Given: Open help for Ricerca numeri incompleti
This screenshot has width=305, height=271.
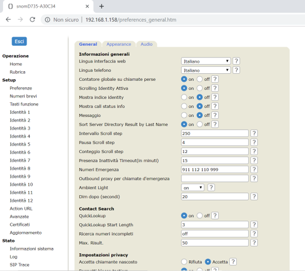Looking at the screenshot, I should 254,234.
